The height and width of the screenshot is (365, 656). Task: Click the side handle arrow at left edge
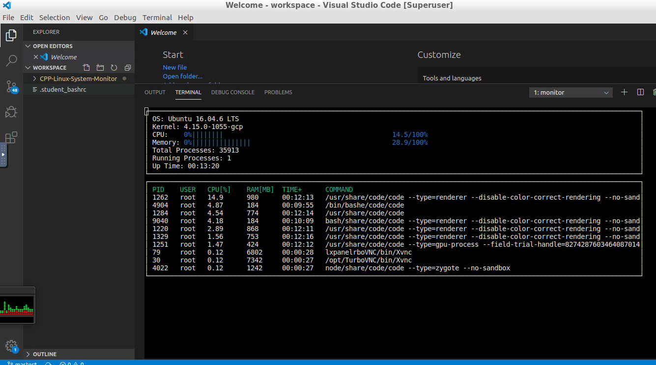click(x=3, y=155)
